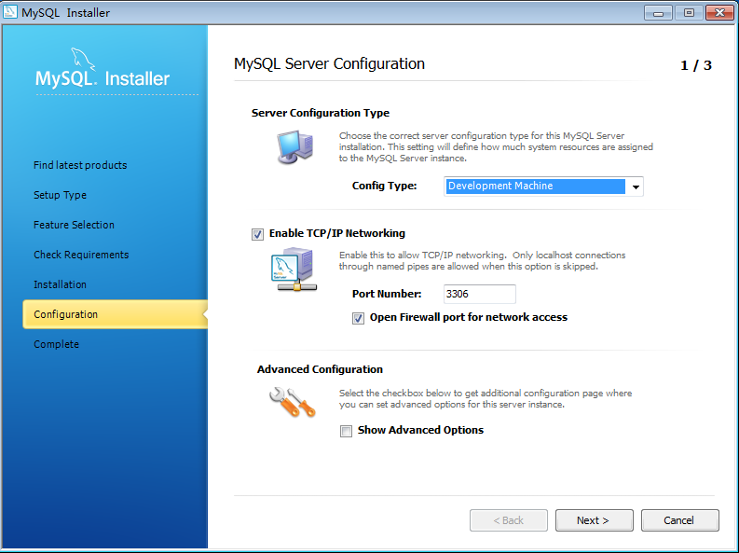Uncheck Open Firewall port for network access
This screenshot has height=553, width=739.
(x=358, y=318)
